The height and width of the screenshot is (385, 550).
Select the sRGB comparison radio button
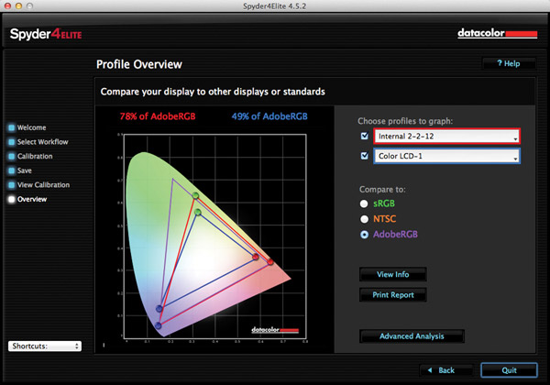(364, 203)
